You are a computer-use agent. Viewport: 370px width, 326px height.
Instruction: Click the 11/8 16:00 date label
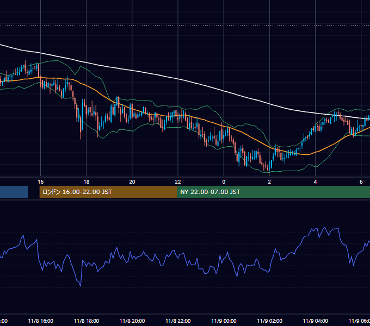41,321
